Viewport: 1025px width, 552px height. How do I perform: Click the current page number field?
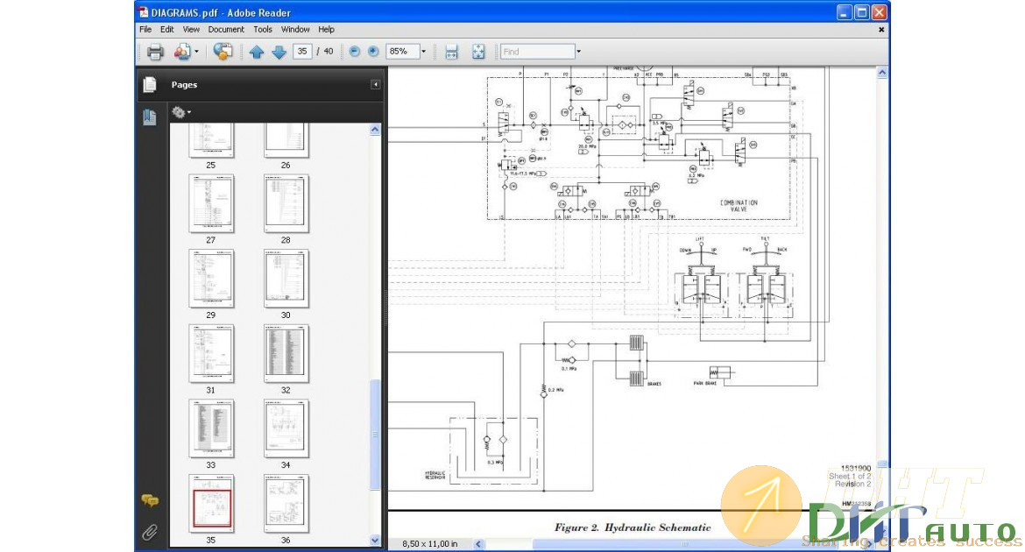(302, 51)
